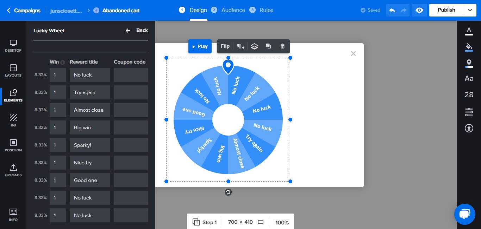Open the text color swatch tool
This screenshot has height=229, width=481.
[x=469, y=31]
